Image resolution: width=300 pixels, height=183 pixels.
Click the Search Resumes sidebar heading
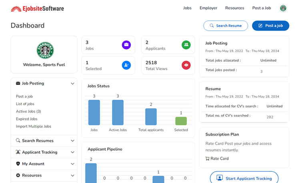pos(38,141)
